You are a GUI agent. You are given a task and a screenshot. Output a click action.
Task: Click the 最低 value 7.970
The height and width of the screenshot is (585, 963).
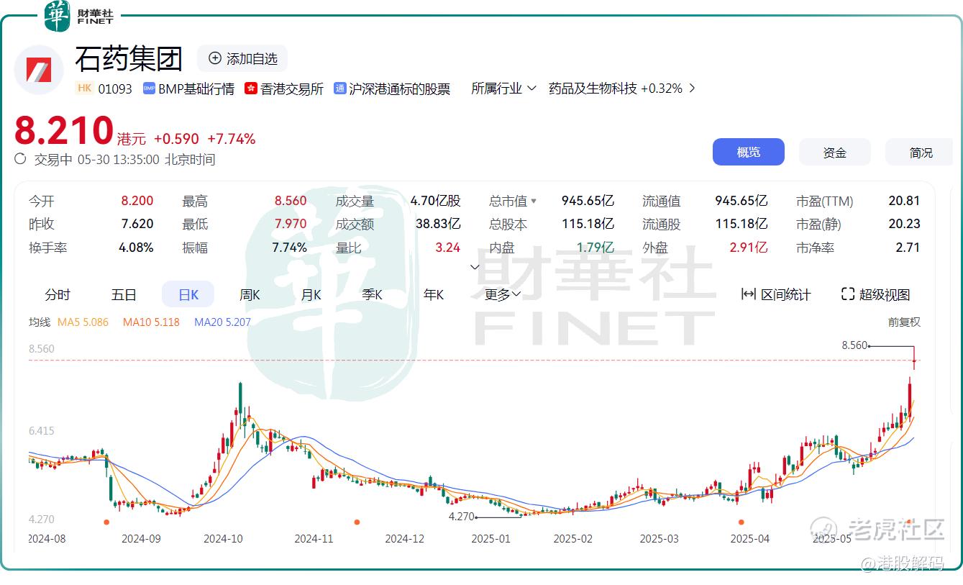tap(291, 224)
